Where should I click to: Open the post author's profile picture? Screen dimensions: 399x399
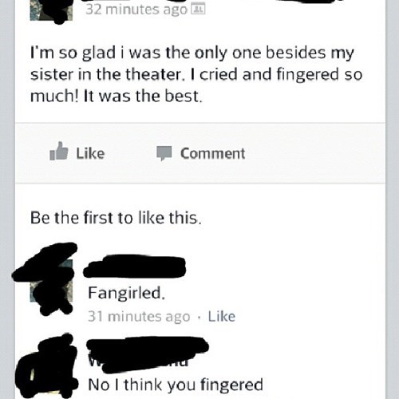[51, 10]
